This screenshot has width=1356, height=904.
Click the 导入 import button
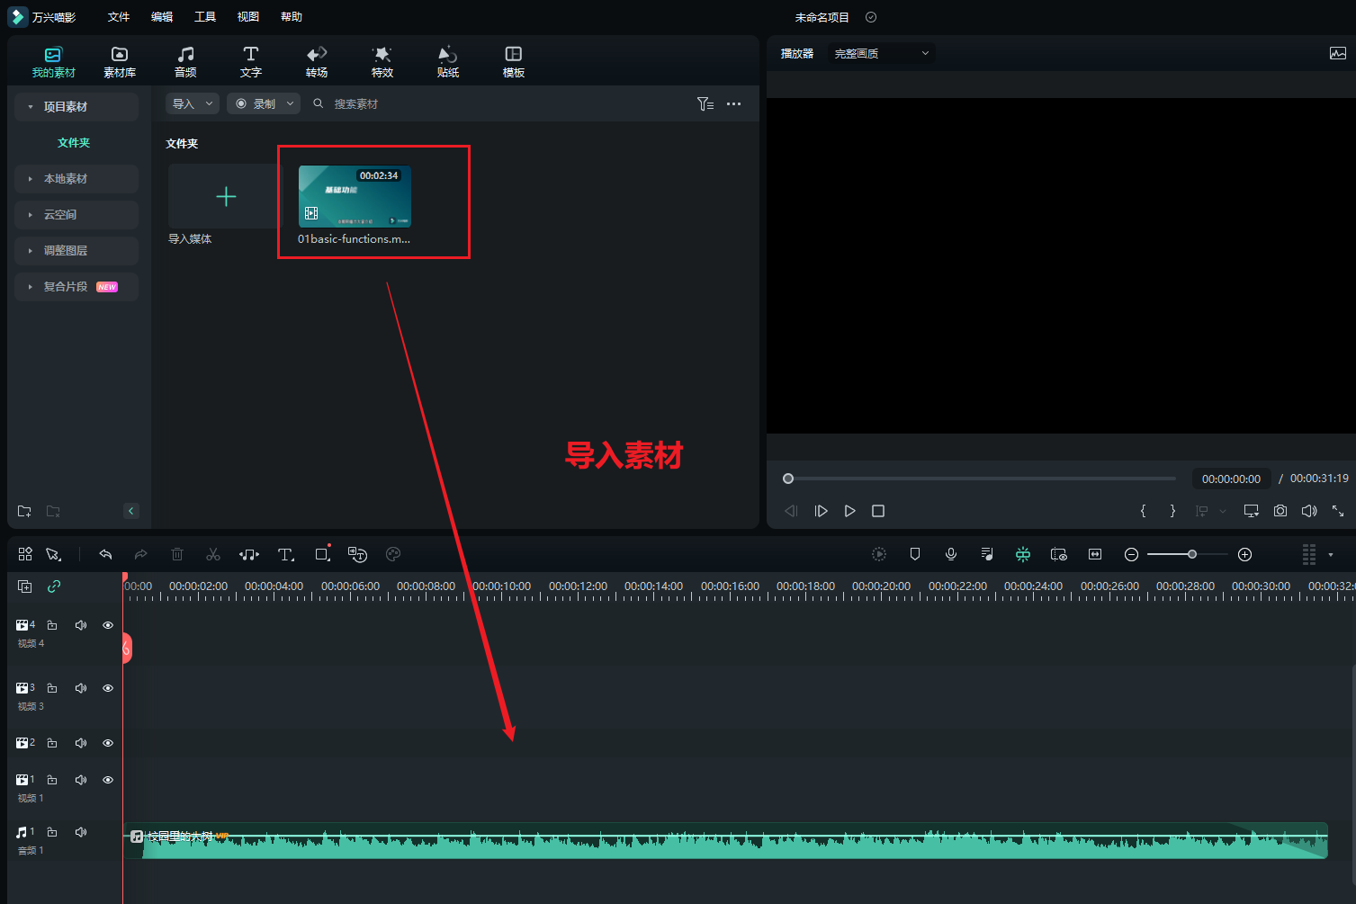184,104
